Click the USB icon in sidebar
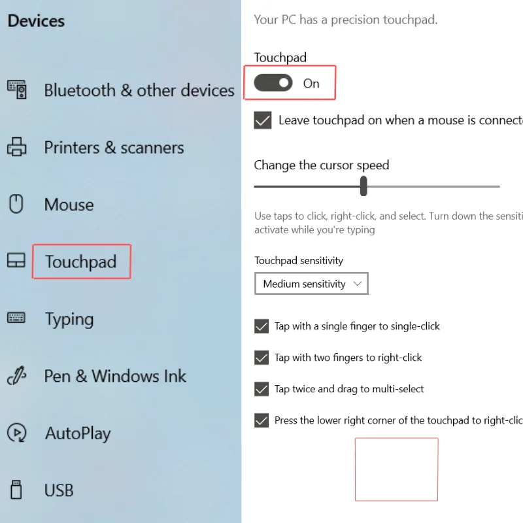 coord(16,490)
